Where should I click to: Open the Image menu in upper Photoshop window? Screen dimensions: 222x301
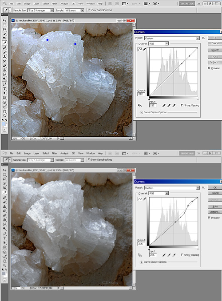pyautogui.click(x=27, y=4)
